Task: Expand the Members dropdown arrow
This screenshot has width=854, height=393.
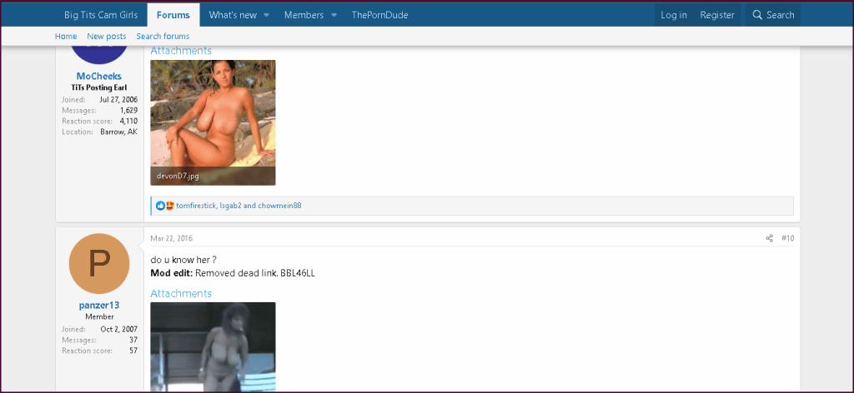Action: (x=334, y=15)
